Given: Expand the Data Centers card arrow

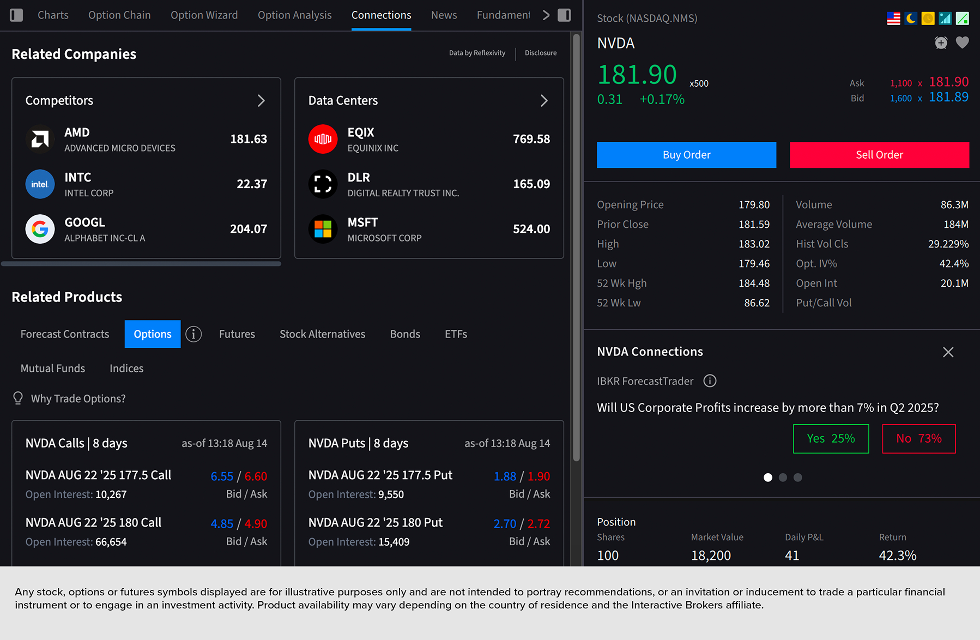Looking at the screenshot, I should [x=543, y=101].
